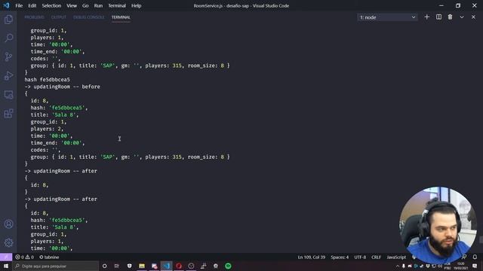Kill terminal with trash icon
This screenshot has width=483, height=271.
coord(450,17)
